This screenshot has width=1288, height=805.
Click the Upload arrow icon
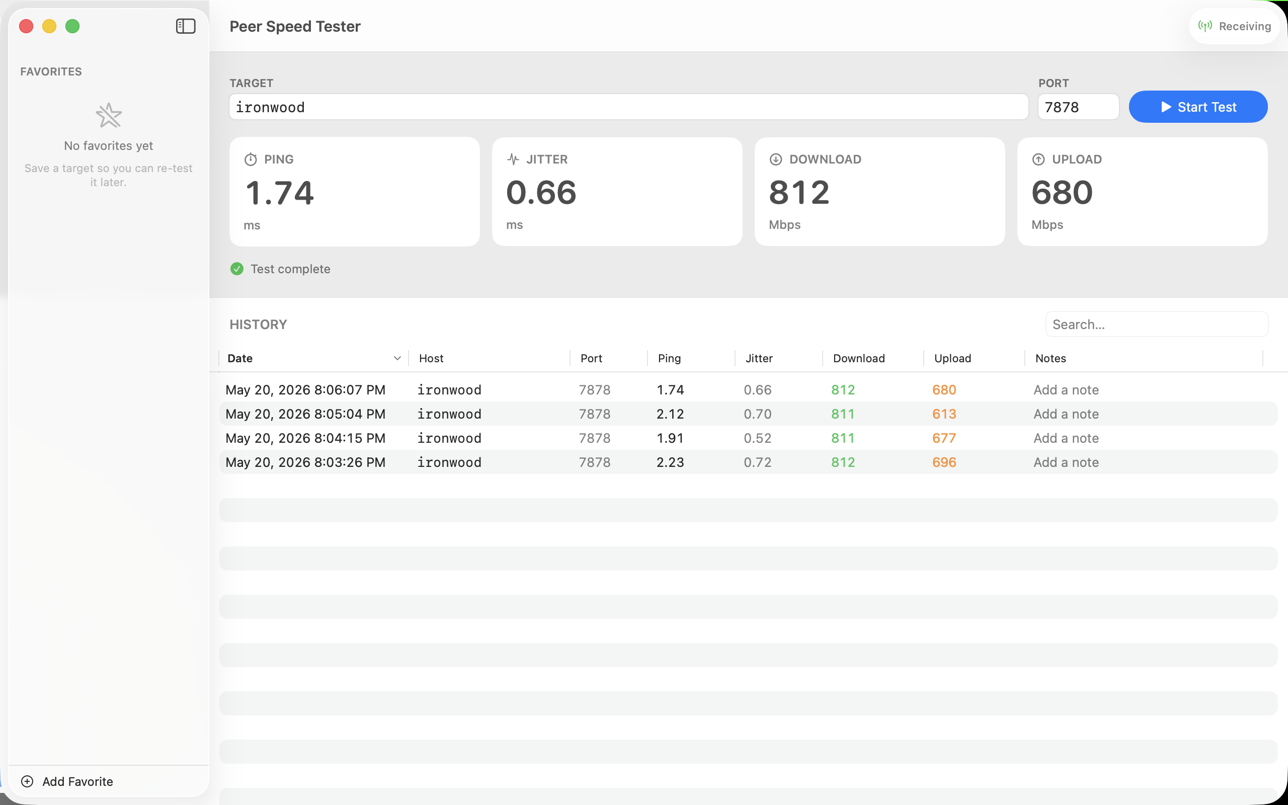tap(1038, 159)
